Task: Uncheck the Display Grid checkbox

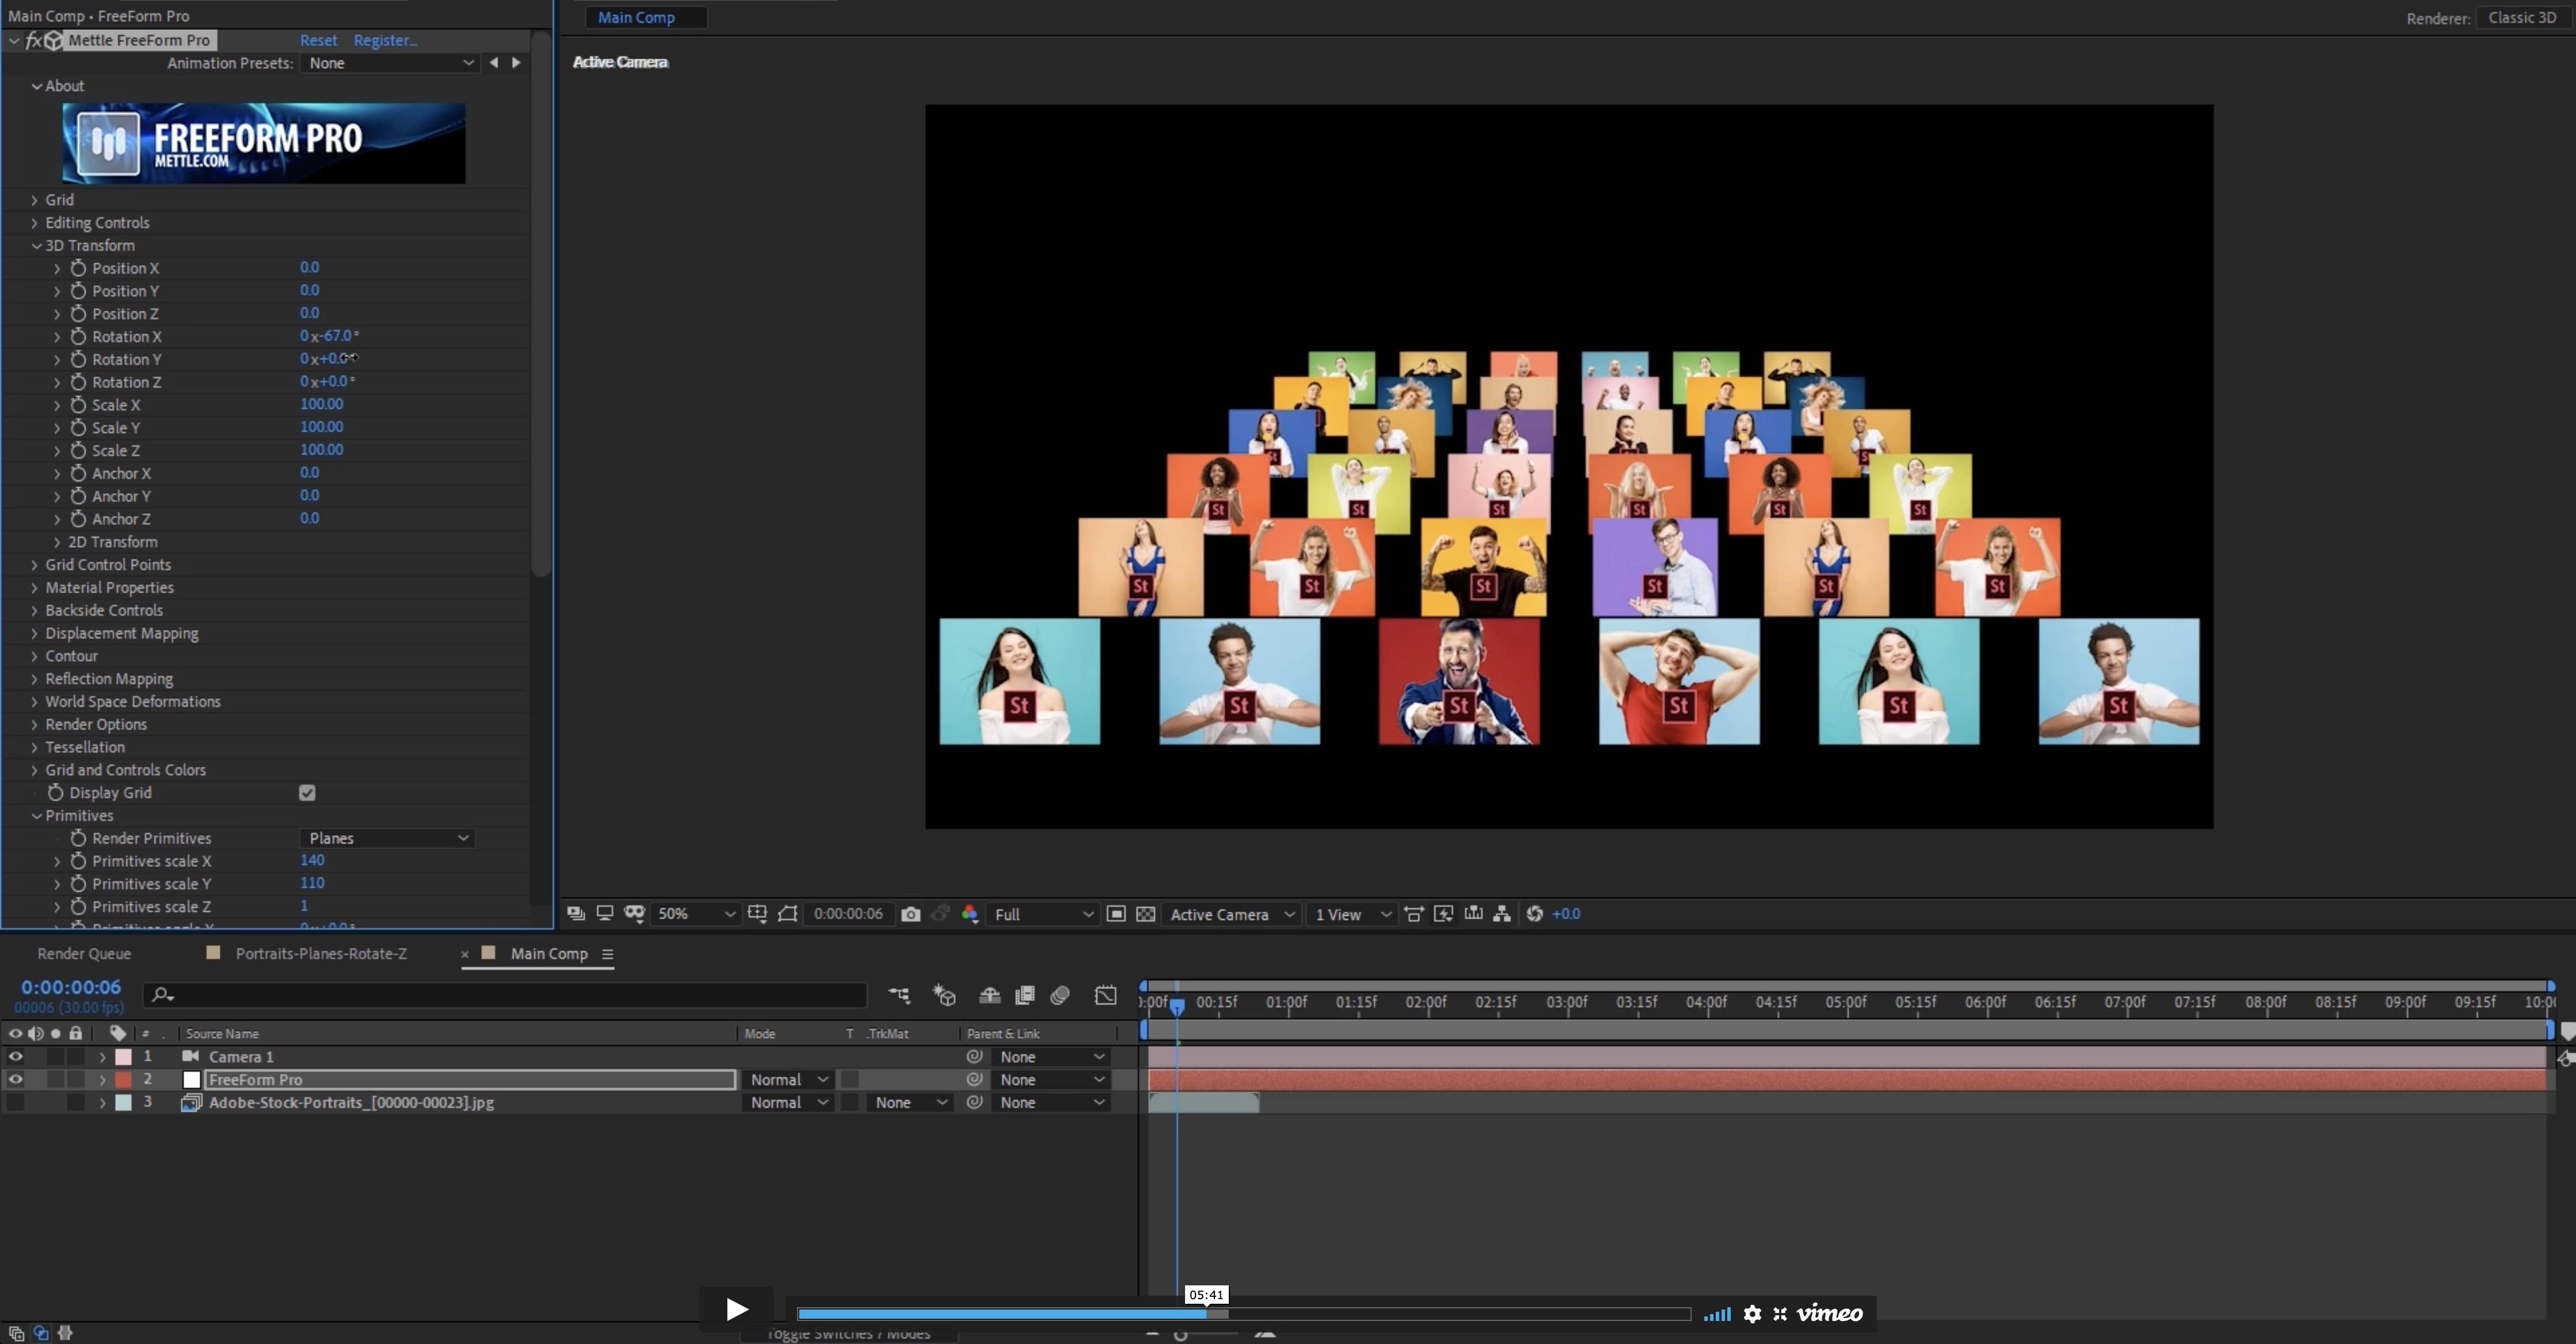Action: [307, 793]
